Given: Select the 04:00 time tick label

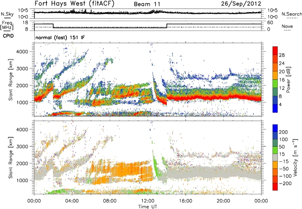Looking at the screenshot, I should [x=72, y=201].
